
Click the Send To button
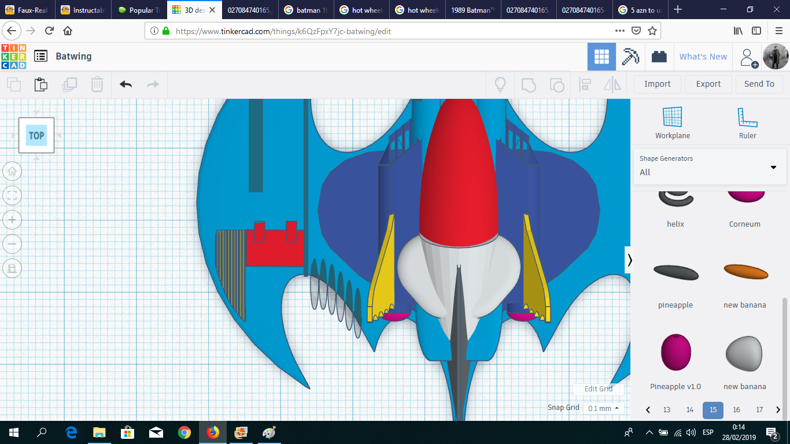coord(759,84)
